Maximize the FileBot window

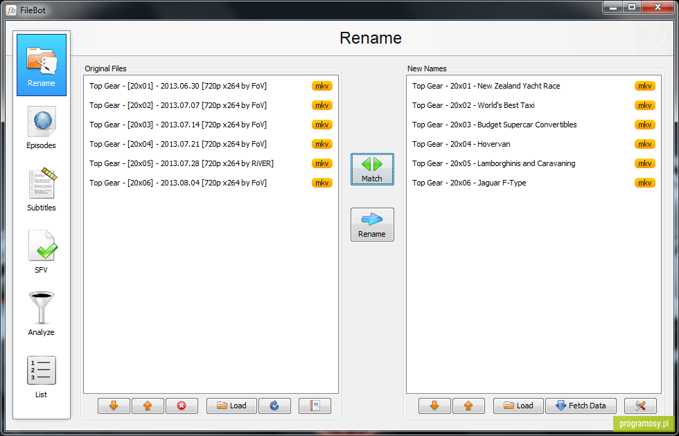click(631, 8)
